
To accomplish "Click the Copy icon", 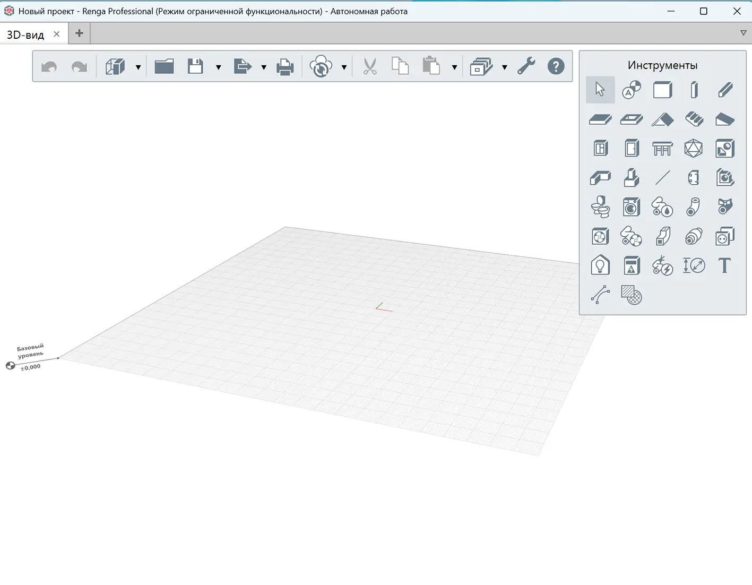I will tap(400, 66).
